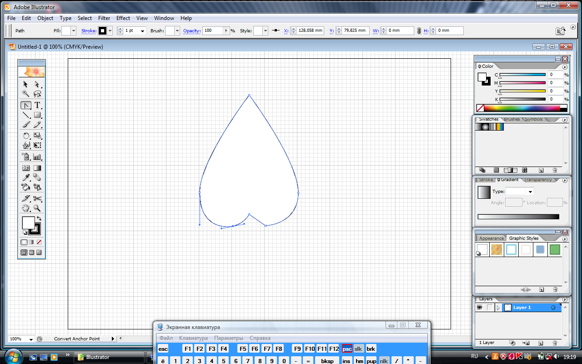This screenshot has height=364, width=582.
Task: Switch to Gradient fill mode button
Action: tap(31, 242)
